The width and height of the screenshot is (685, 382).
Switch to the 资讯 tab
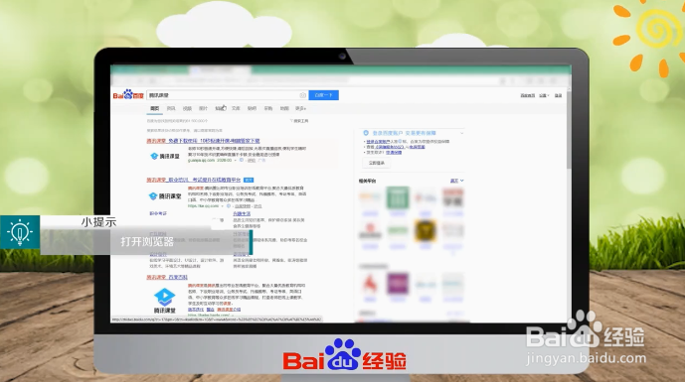coord(171,108)
